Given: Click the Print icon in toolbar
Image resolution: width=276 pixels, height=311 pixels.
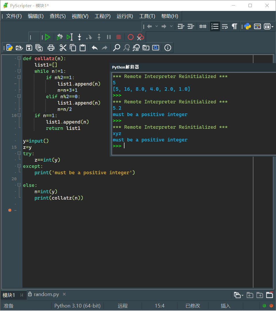Looking at the screenshot, I should pyautogui.click(x=51, y=48).
